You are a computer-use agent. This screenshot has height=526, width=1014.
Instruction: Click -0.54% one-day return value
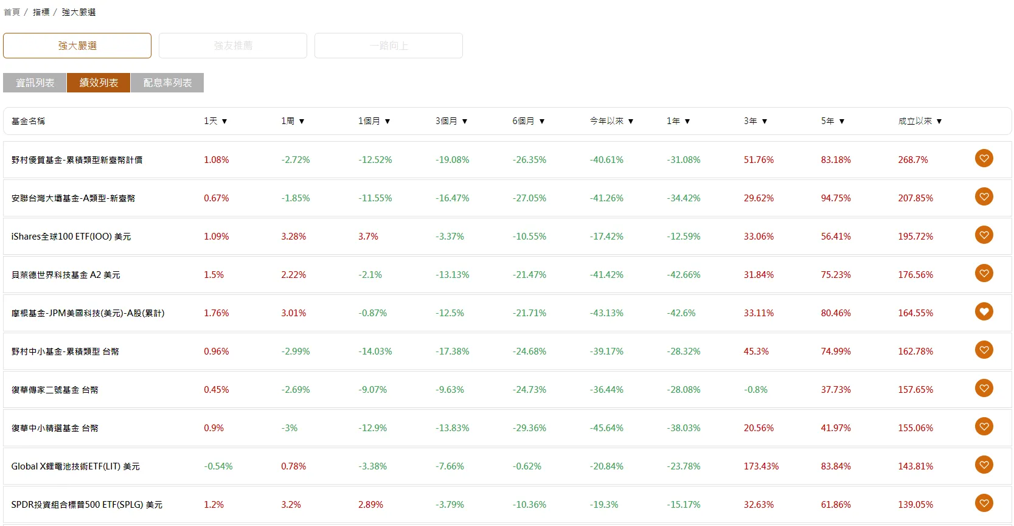pyautogui.click(x=218, y=466)
